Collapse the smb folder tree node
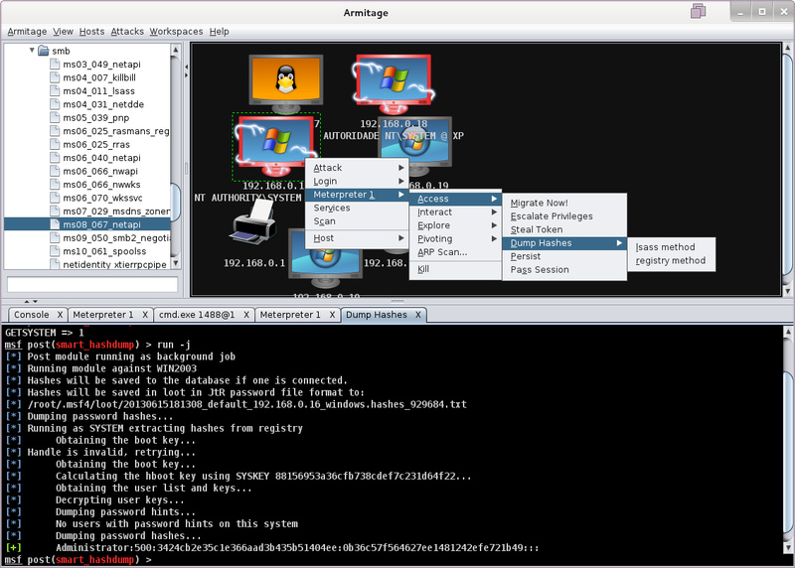The image size is (795, 568). pyautogui.click(x=32, y=50)
